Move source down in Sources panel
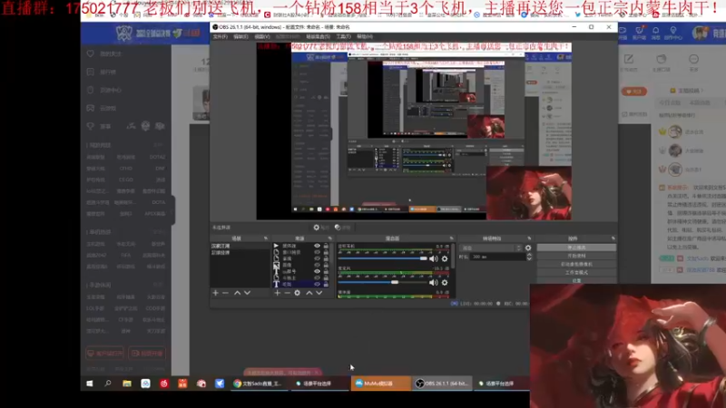726x408 pixels. (319, 293)
